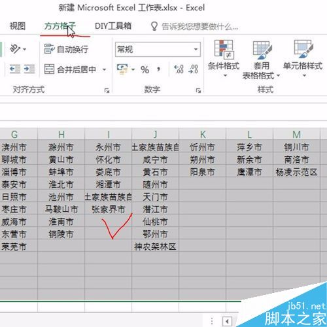The width and height of the screenshot is (327, 327).
Task: Open the text orientation dropdown arrow
Action: (x=25, y=49)
